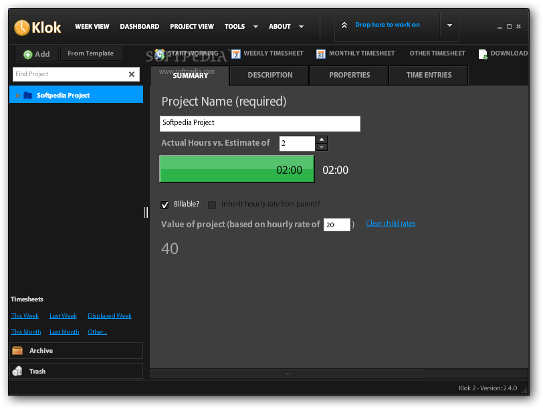Click the sidebar splitter handle
This screenshot has width=543, height=409.
tap(146, 212)
